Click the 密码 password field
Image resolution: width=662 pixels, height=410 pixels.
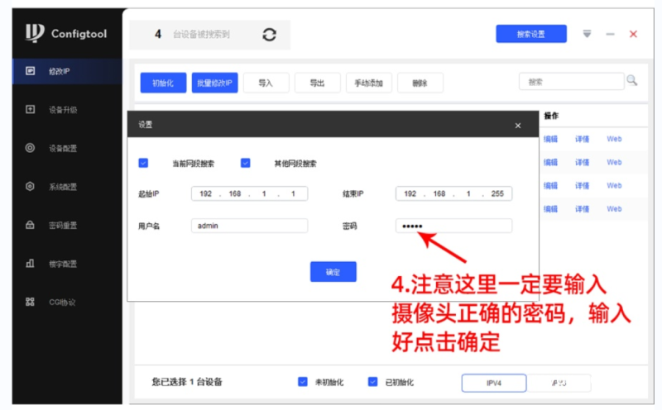point(453,226)
